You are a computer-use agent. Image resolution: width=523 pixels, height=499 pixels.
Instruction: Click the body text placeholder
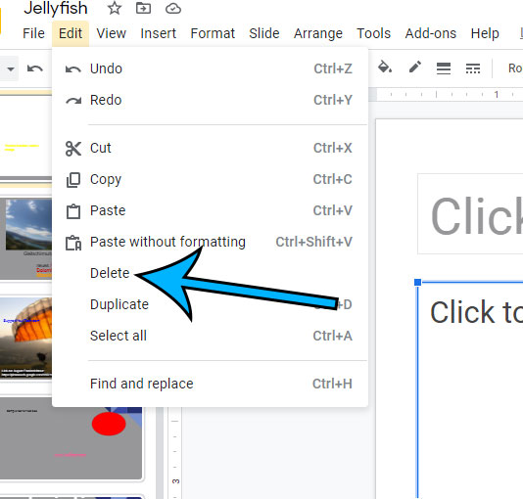470,389
